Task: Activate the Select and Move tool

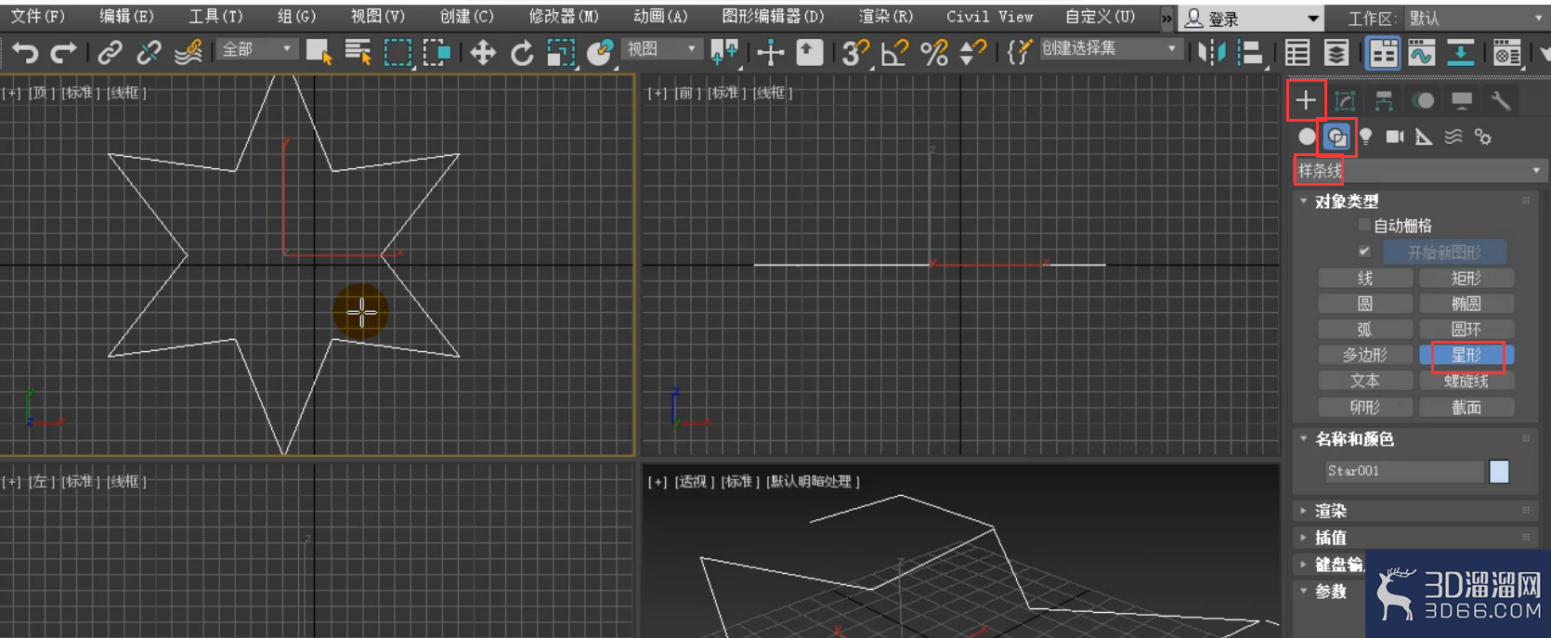Action: [x=483, y=53]
